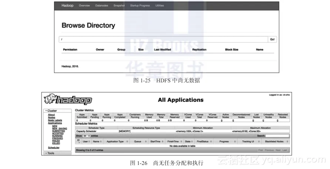Click the Search input field
This screenshot has width=330, height=169.
tap(277, 136)
